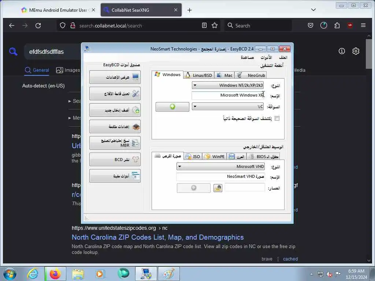Close the CollabNet SearXNG tab
This screenshot has width=375, height=281.
[176, 10]
